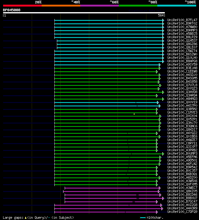Click the cyan ~100% identity legend segment
This screenshot has width=199, height=220.
[x=177, y=6]
